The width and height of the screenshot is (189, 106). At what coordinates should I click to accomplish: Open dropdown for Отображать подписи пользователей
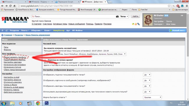147,75
